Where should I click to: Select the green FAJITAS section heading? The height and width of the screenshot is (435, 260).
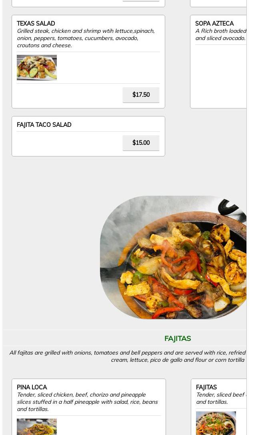pyautogui.click(x=177, y=339)
